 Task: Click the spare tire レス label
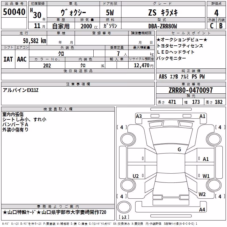(124, 217)
